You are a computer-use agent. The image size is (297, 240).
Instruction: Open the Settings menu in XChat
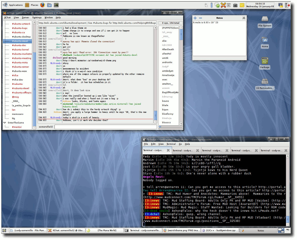point(37,18)
